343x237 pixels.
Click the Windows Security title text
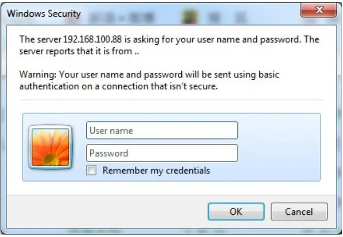(x=44, y=14)
